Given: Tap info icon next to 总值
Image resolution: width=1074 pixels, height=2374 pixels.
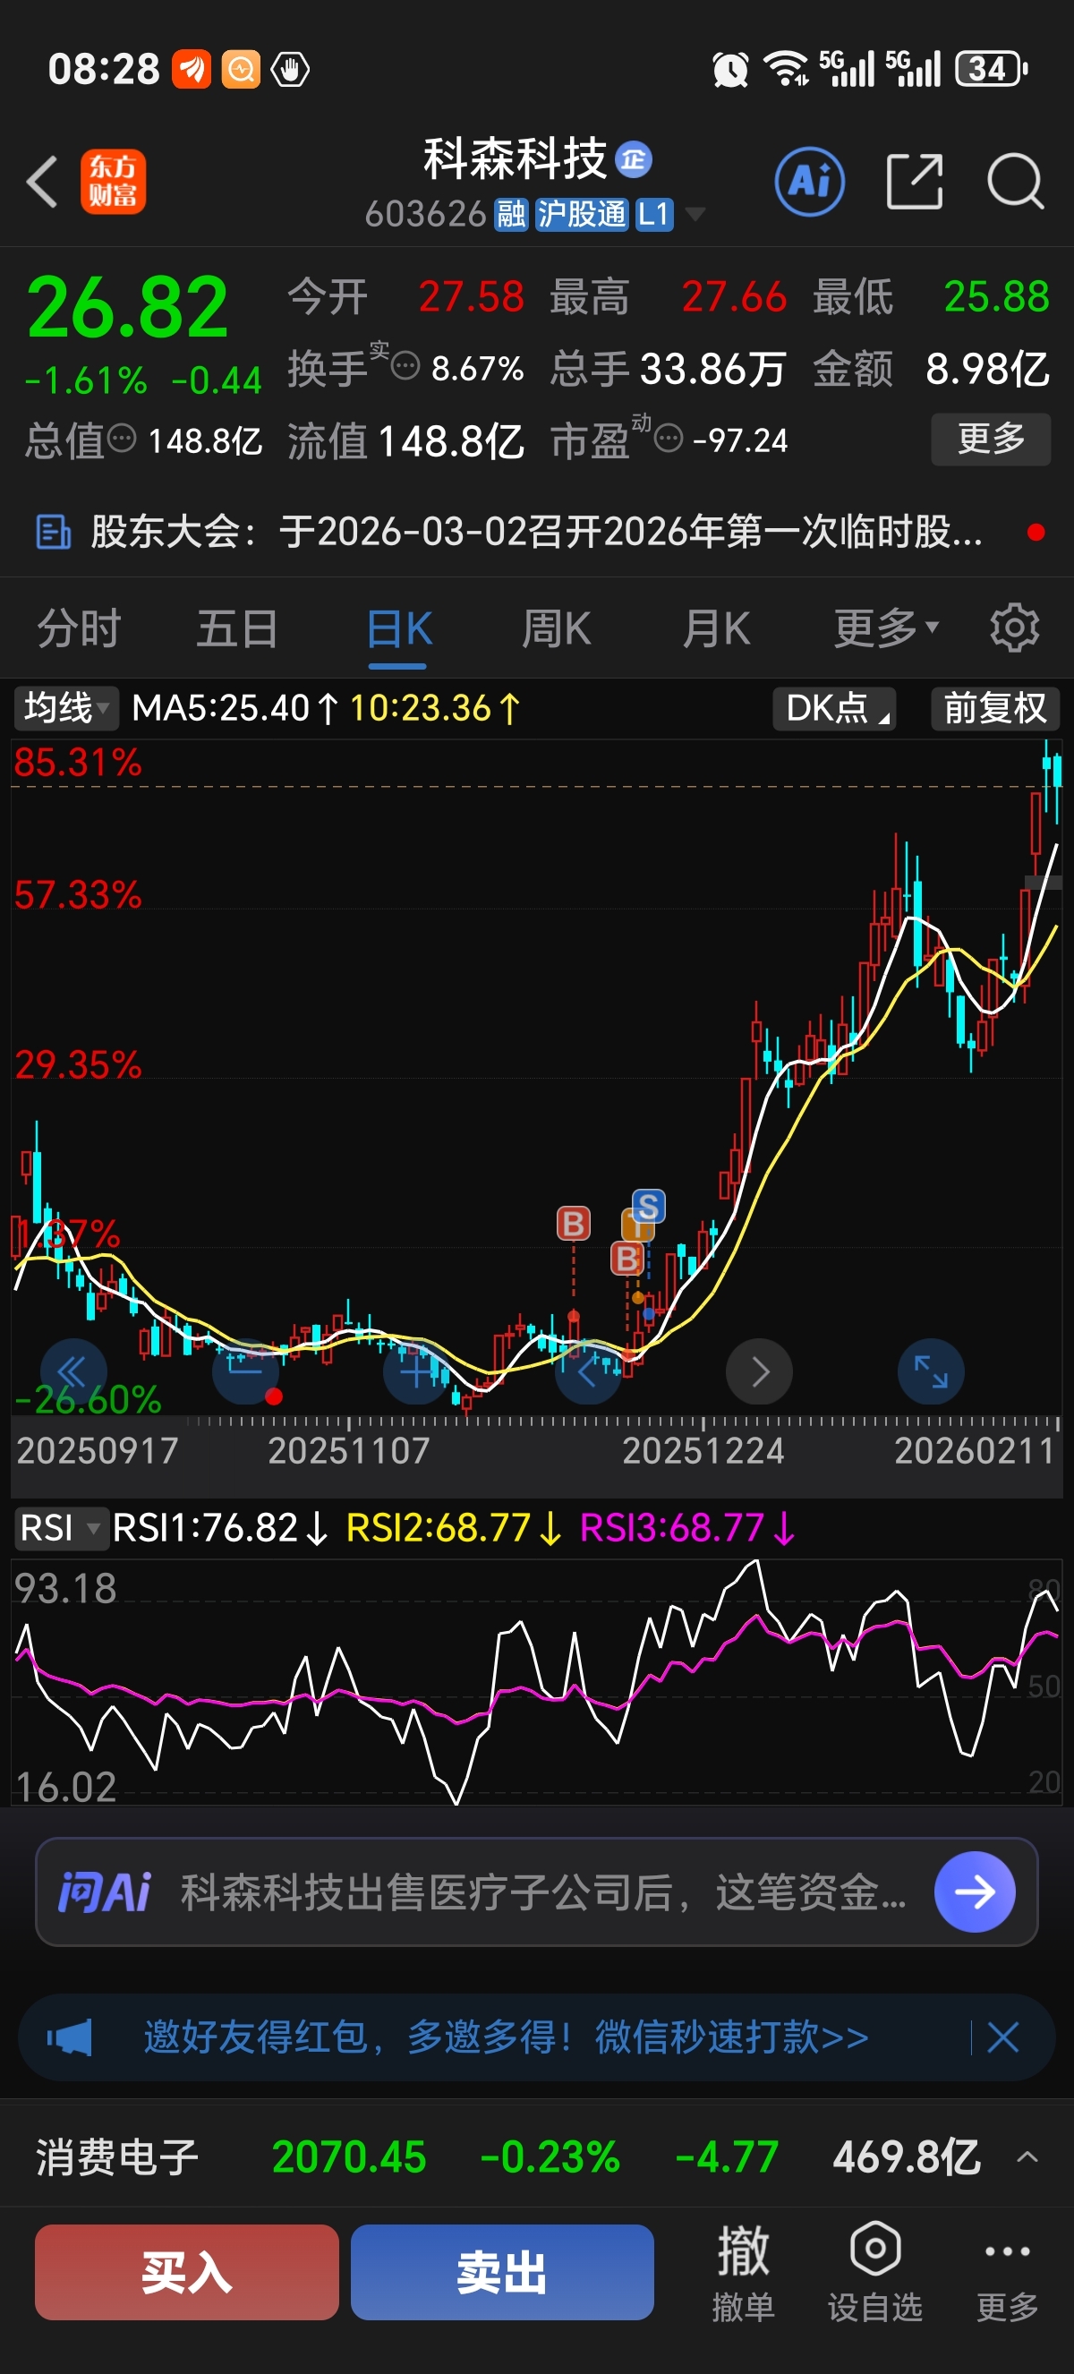Looking at the screenshot, I should click(122, 438).
